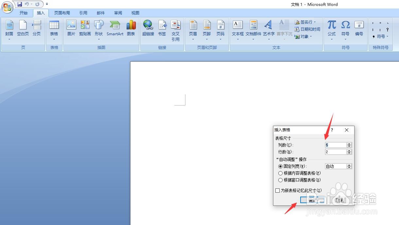Choose 根据内容调整表格 auto-fit option

[x=280, y=173]
